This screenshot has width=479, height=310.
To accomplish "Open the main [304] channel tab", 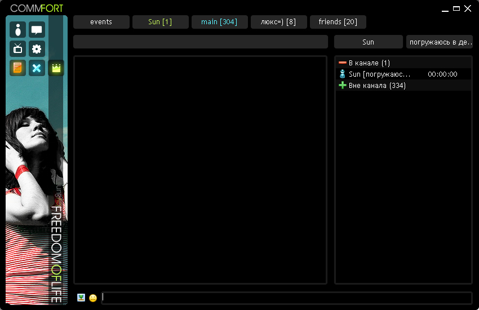I will click(219, 22).
